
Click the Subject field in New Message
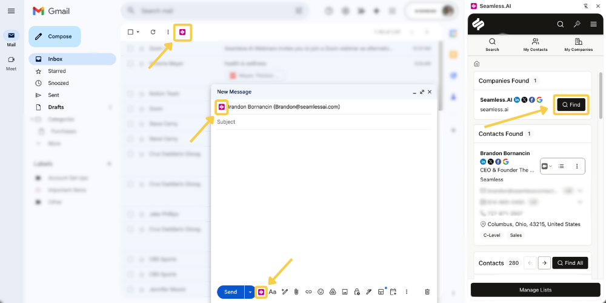tap(324, 122)
